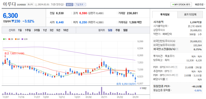
Task: Expand the 기업개요 dropdown
Action: (x=80, y=5)
